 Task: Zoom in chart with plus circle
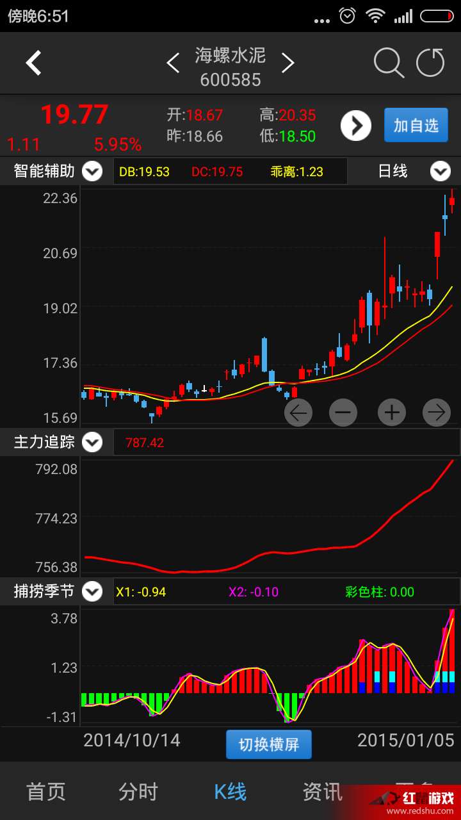(x=392, y=413)
